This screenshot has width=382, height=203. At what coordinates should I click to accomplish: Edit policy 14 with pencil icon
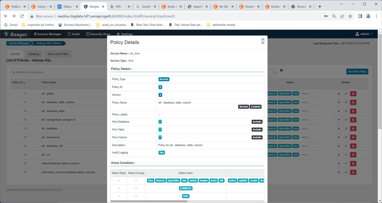346,146
